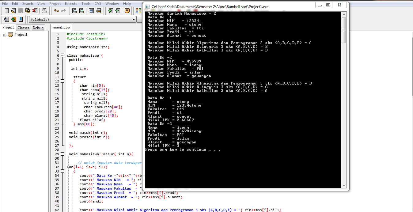Click code text '} mhs[80];'
This screenshot has width=413, height=212.
[84, 124]
